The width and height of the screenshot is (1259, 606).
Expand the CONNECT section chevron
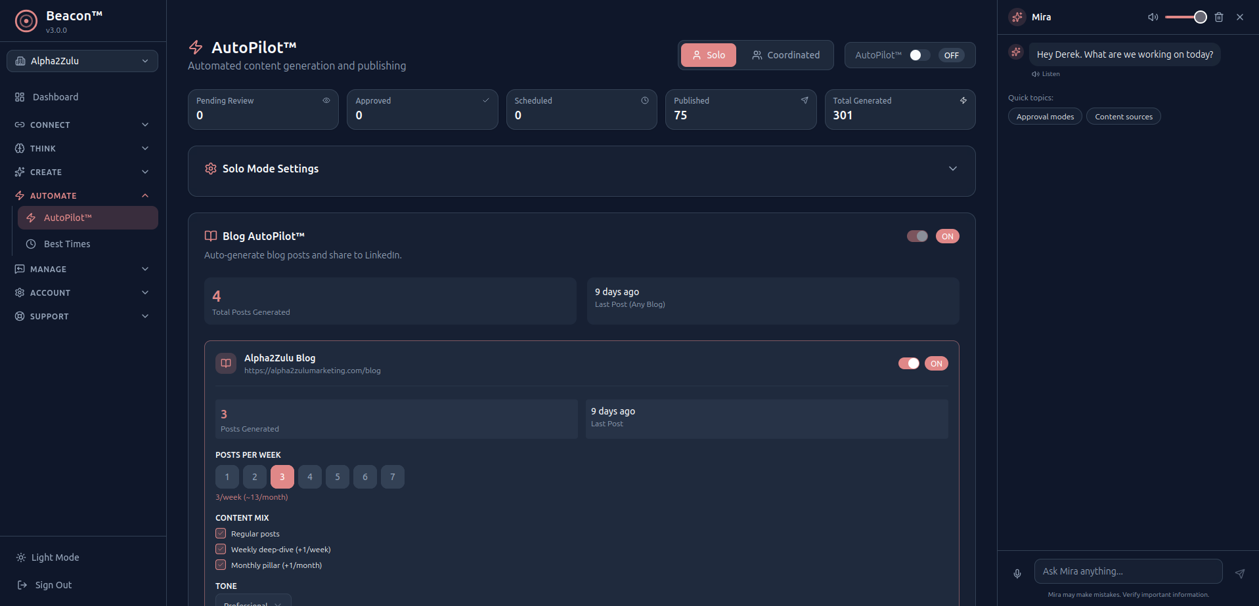point(145,125)
